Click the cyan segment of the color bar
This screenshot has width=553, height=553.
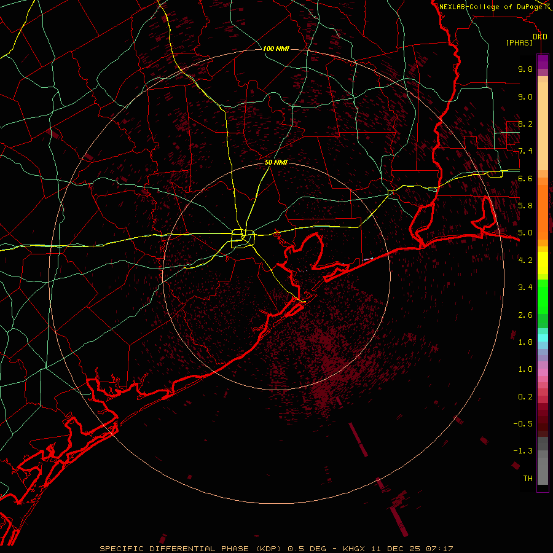[543, 338]
